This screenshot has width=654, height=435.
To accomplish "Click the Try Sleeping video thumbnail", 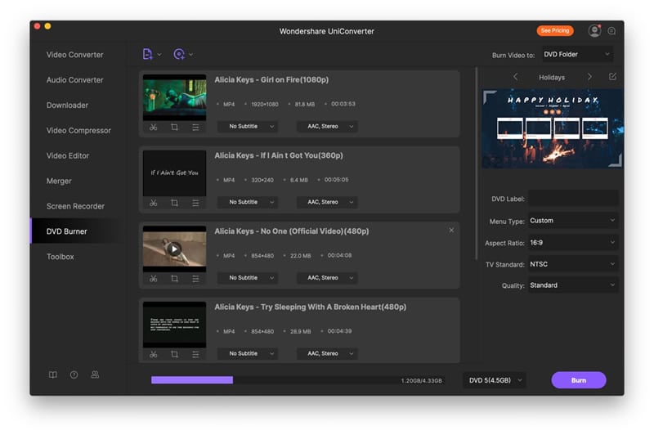I will point(174,325).
